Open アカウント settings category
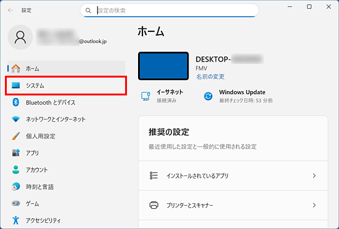 67,170
